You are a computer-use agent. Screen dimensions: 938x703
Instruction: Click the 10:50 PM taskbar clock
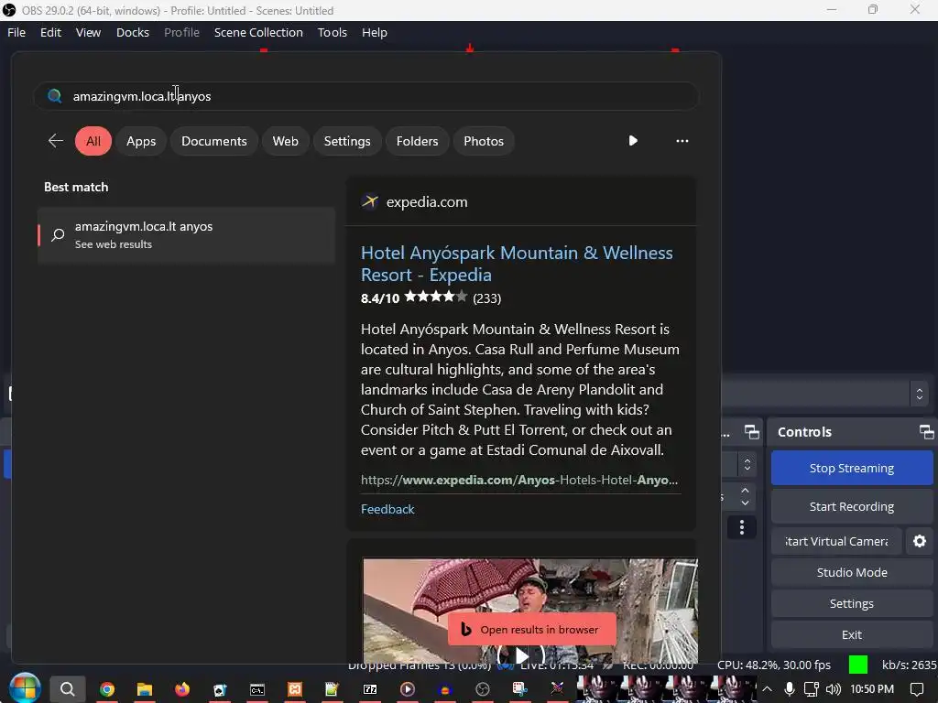click(x=872, y=689)
